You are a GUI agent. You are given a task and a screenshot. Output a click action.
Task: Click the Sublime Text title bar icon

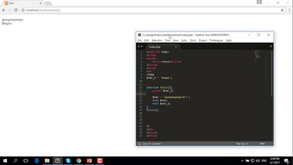[139, 35]
